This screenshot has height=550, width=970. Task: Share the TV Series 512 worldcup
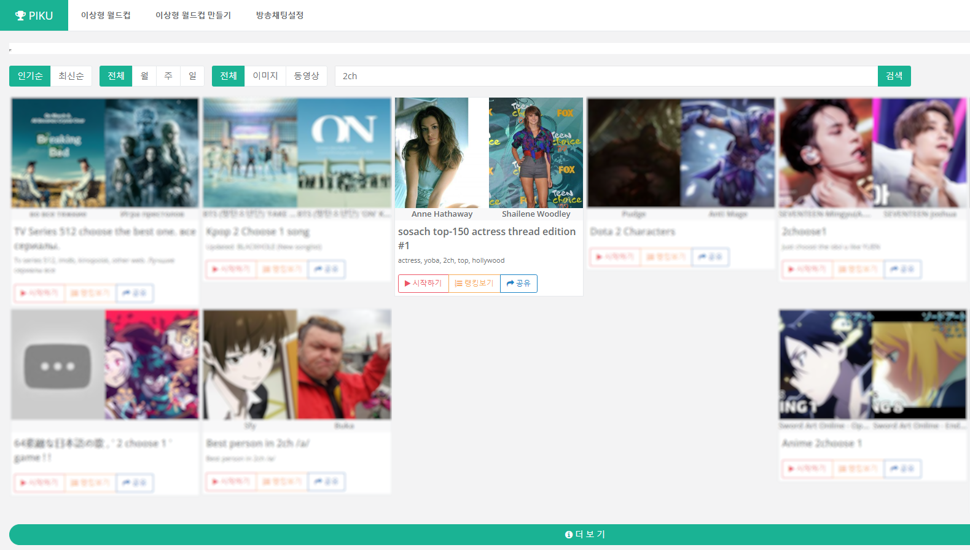[135, 293]
